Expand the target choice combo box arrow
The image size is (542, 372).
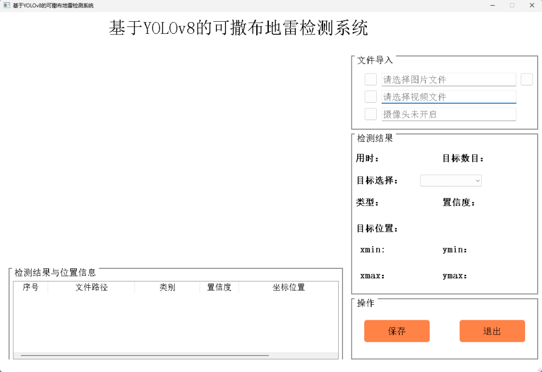coord(478,180)
